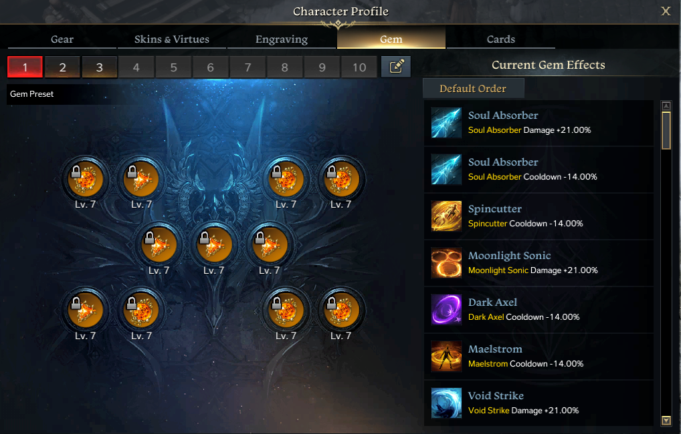Select the top-left Lv. 7 gem slot
681x434 pixels.
(x=86, y=179)
